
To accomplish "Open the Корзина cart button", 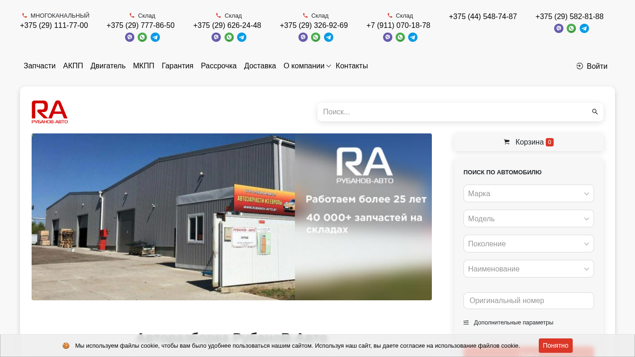I will click(529, 142).
